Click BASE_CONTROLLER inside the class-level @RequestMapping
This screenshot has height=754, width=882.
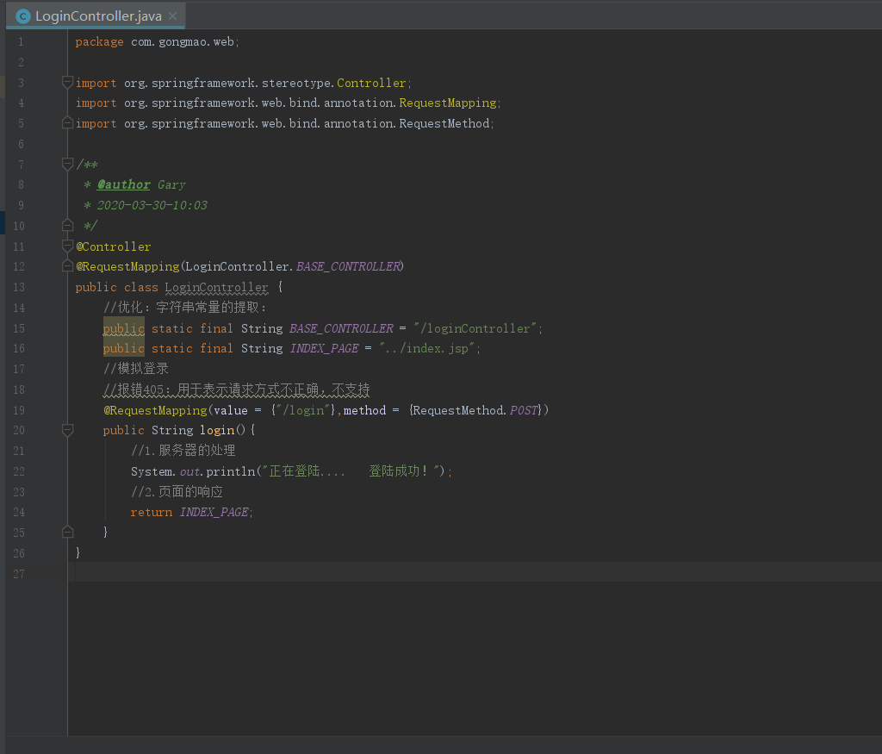pos(348,267)
